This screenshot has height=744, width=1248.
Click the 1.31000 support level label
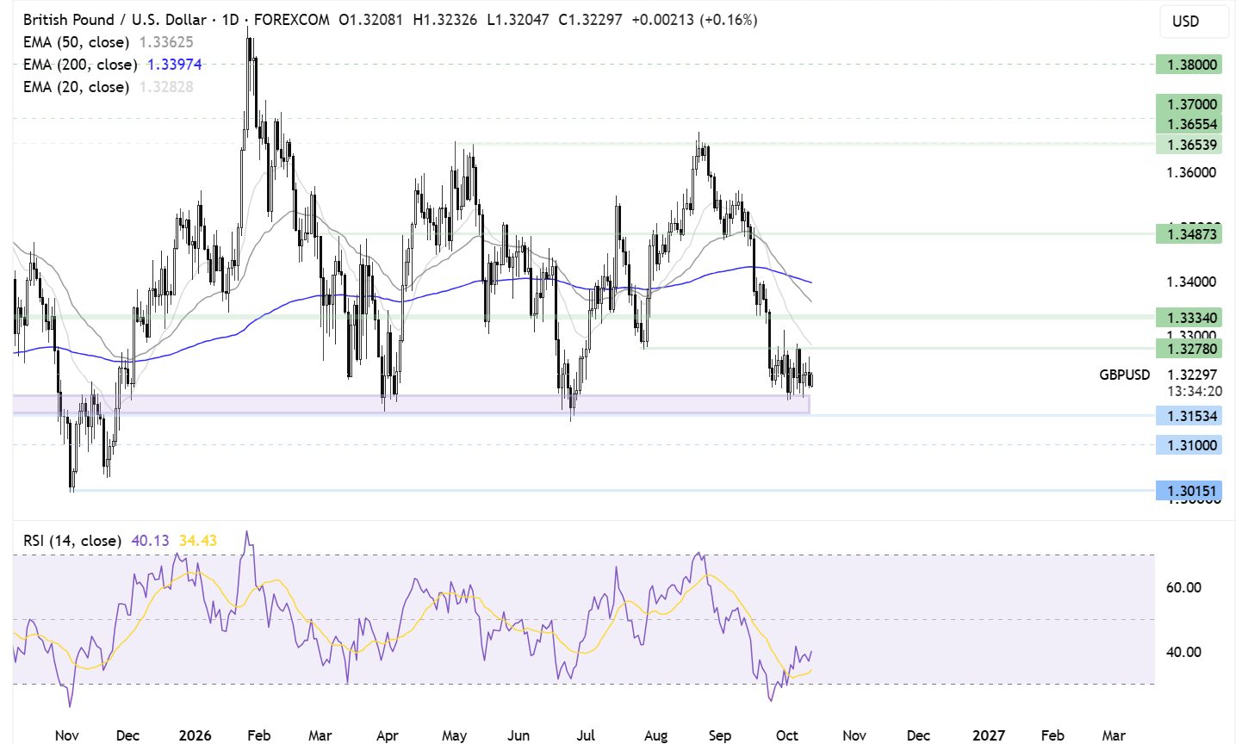pos(1189,445)
